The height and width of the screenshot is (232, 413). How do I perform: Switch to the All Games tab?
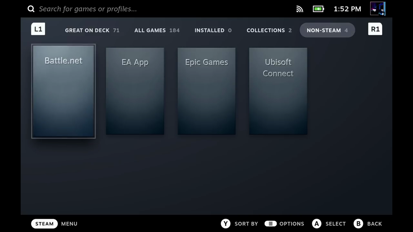[157, 30]
